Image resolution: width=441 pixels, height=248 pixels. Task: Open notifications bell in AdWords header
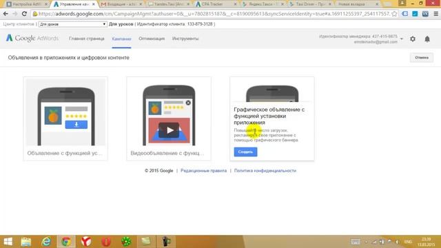(x=427, y=39)
